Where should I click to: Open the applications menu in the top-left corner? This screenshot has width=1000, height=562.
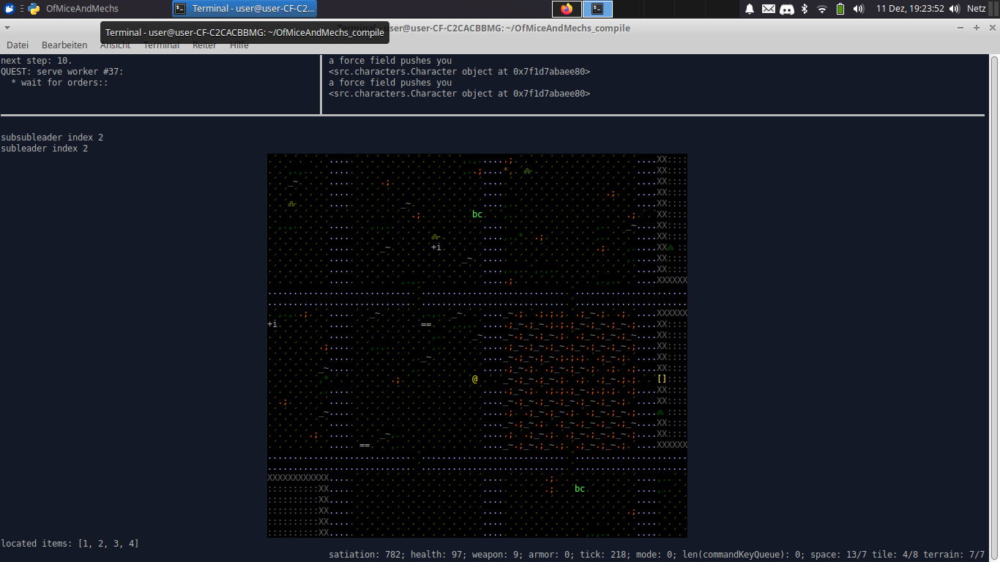tap(10, 9)
